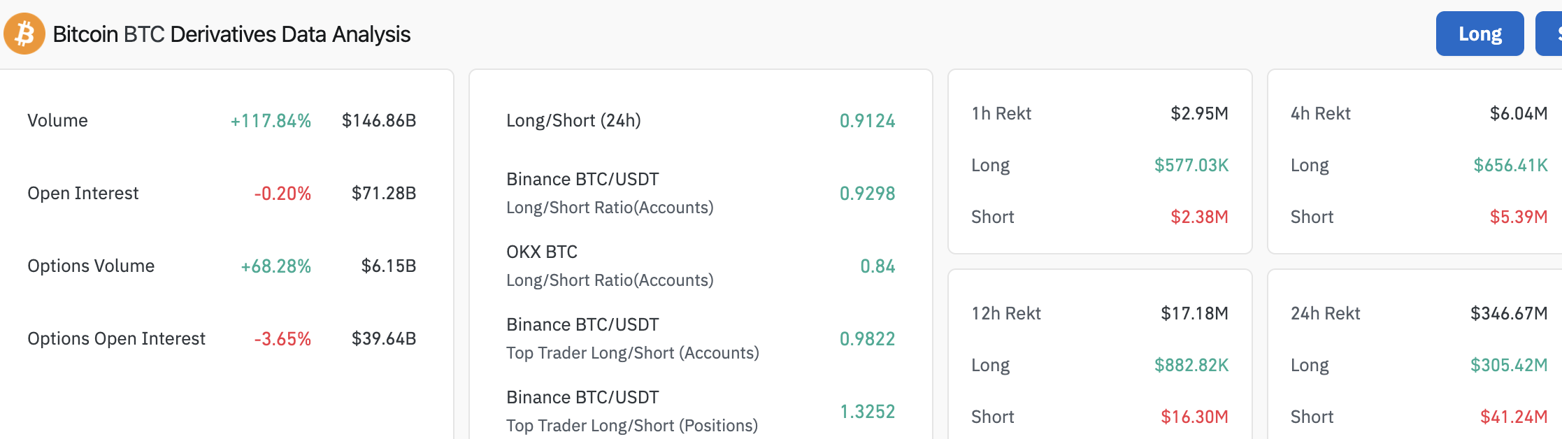This screenshot has height=439, width=1562.
Task: Select Binance Top Trader Long/Short (Accounts) row
Action: pyautogui.click(x=632, y=338)
